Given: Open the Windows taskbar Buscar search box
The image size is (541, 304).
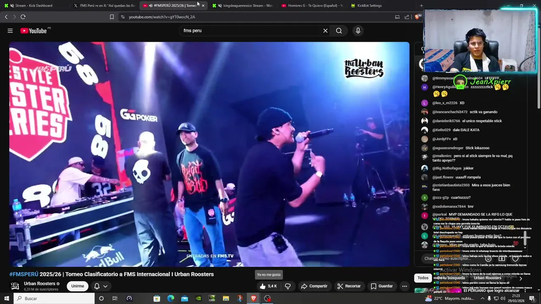Looking at the screenshot, I should 54,299.
